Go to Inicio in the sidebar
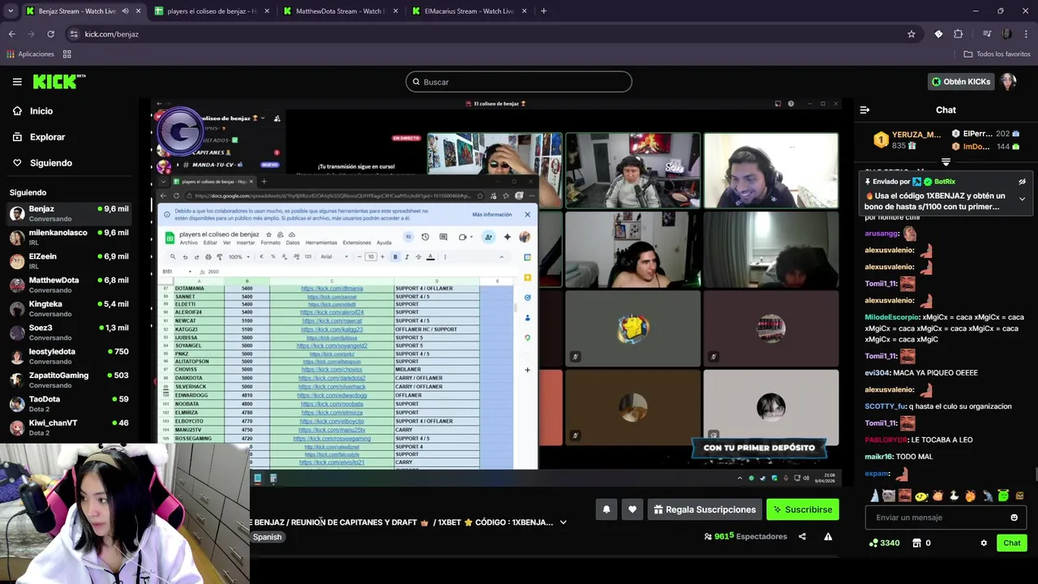 [41, 111]
